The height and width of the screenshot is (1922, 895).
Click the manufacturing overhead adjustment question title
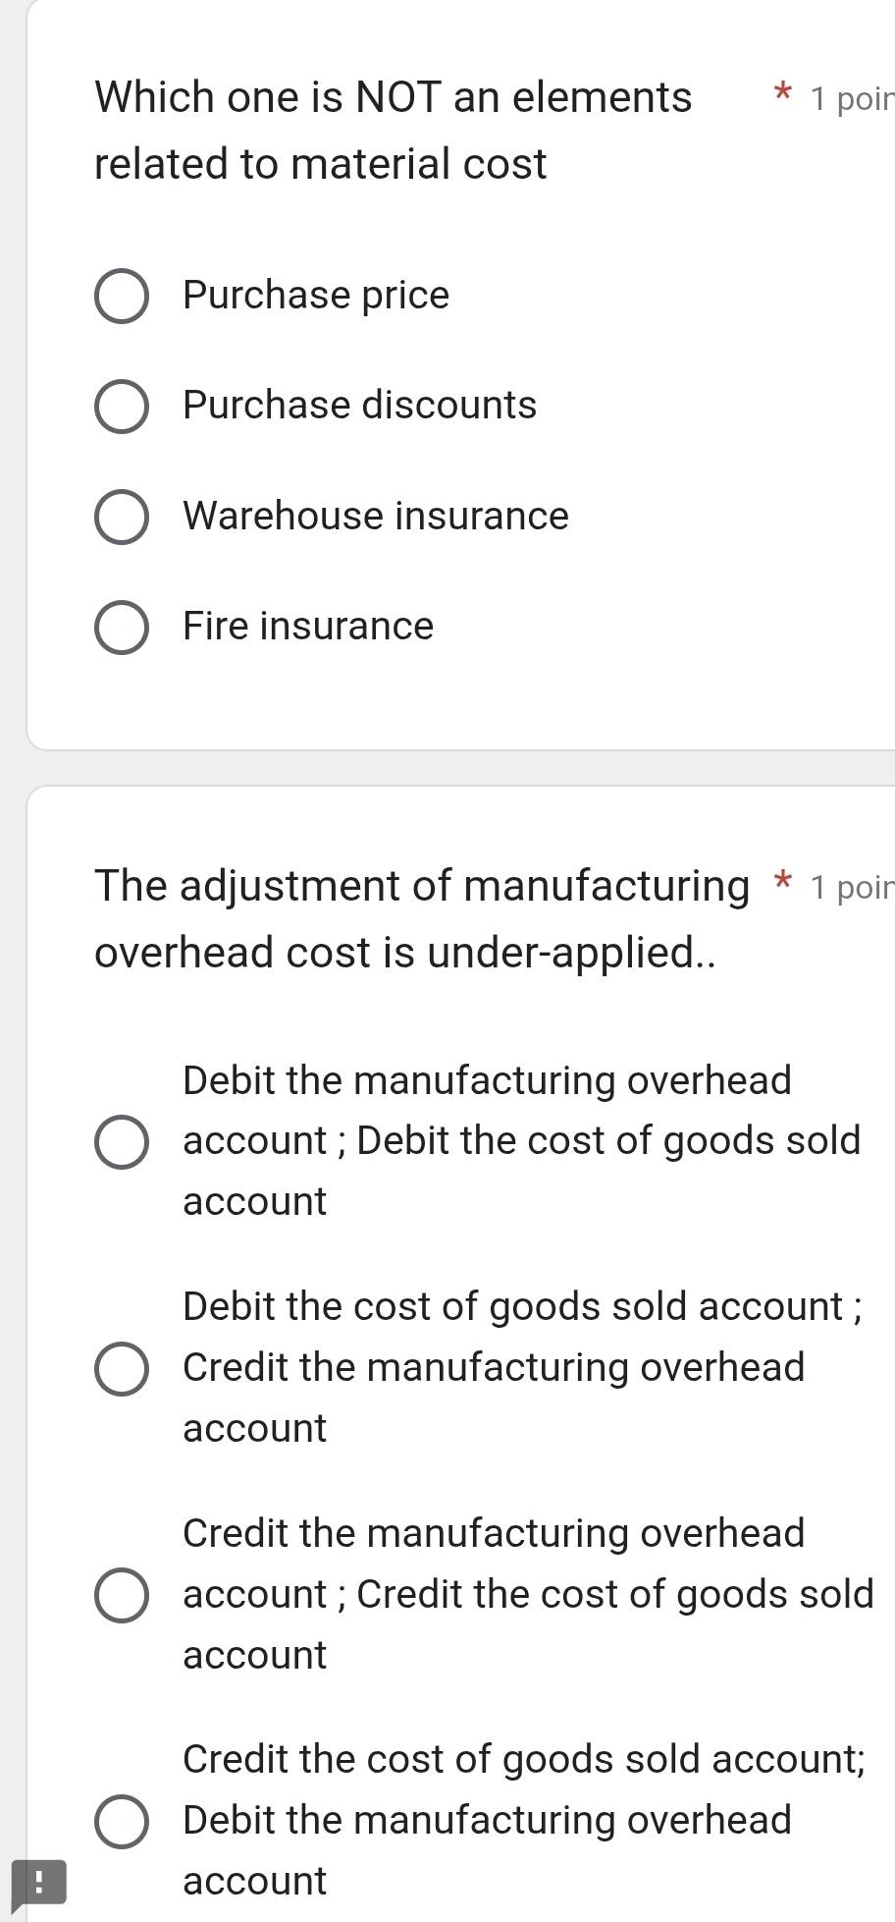tap(422, 918)
